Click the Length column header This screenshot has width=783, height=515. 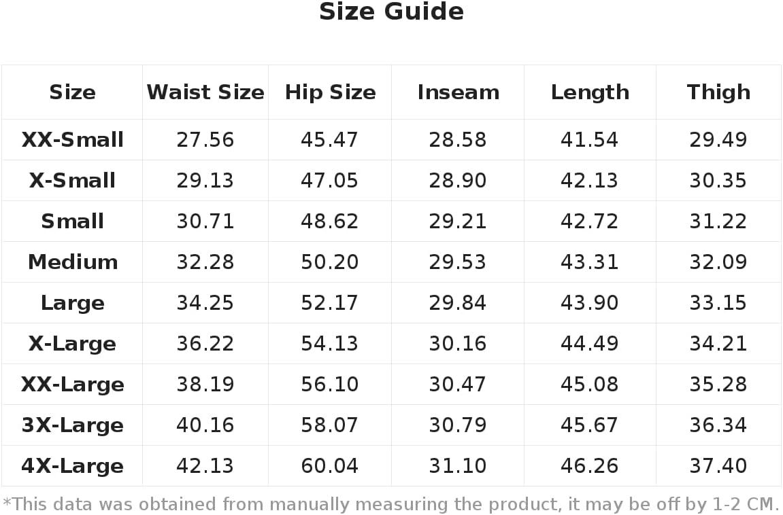(590, 92)
